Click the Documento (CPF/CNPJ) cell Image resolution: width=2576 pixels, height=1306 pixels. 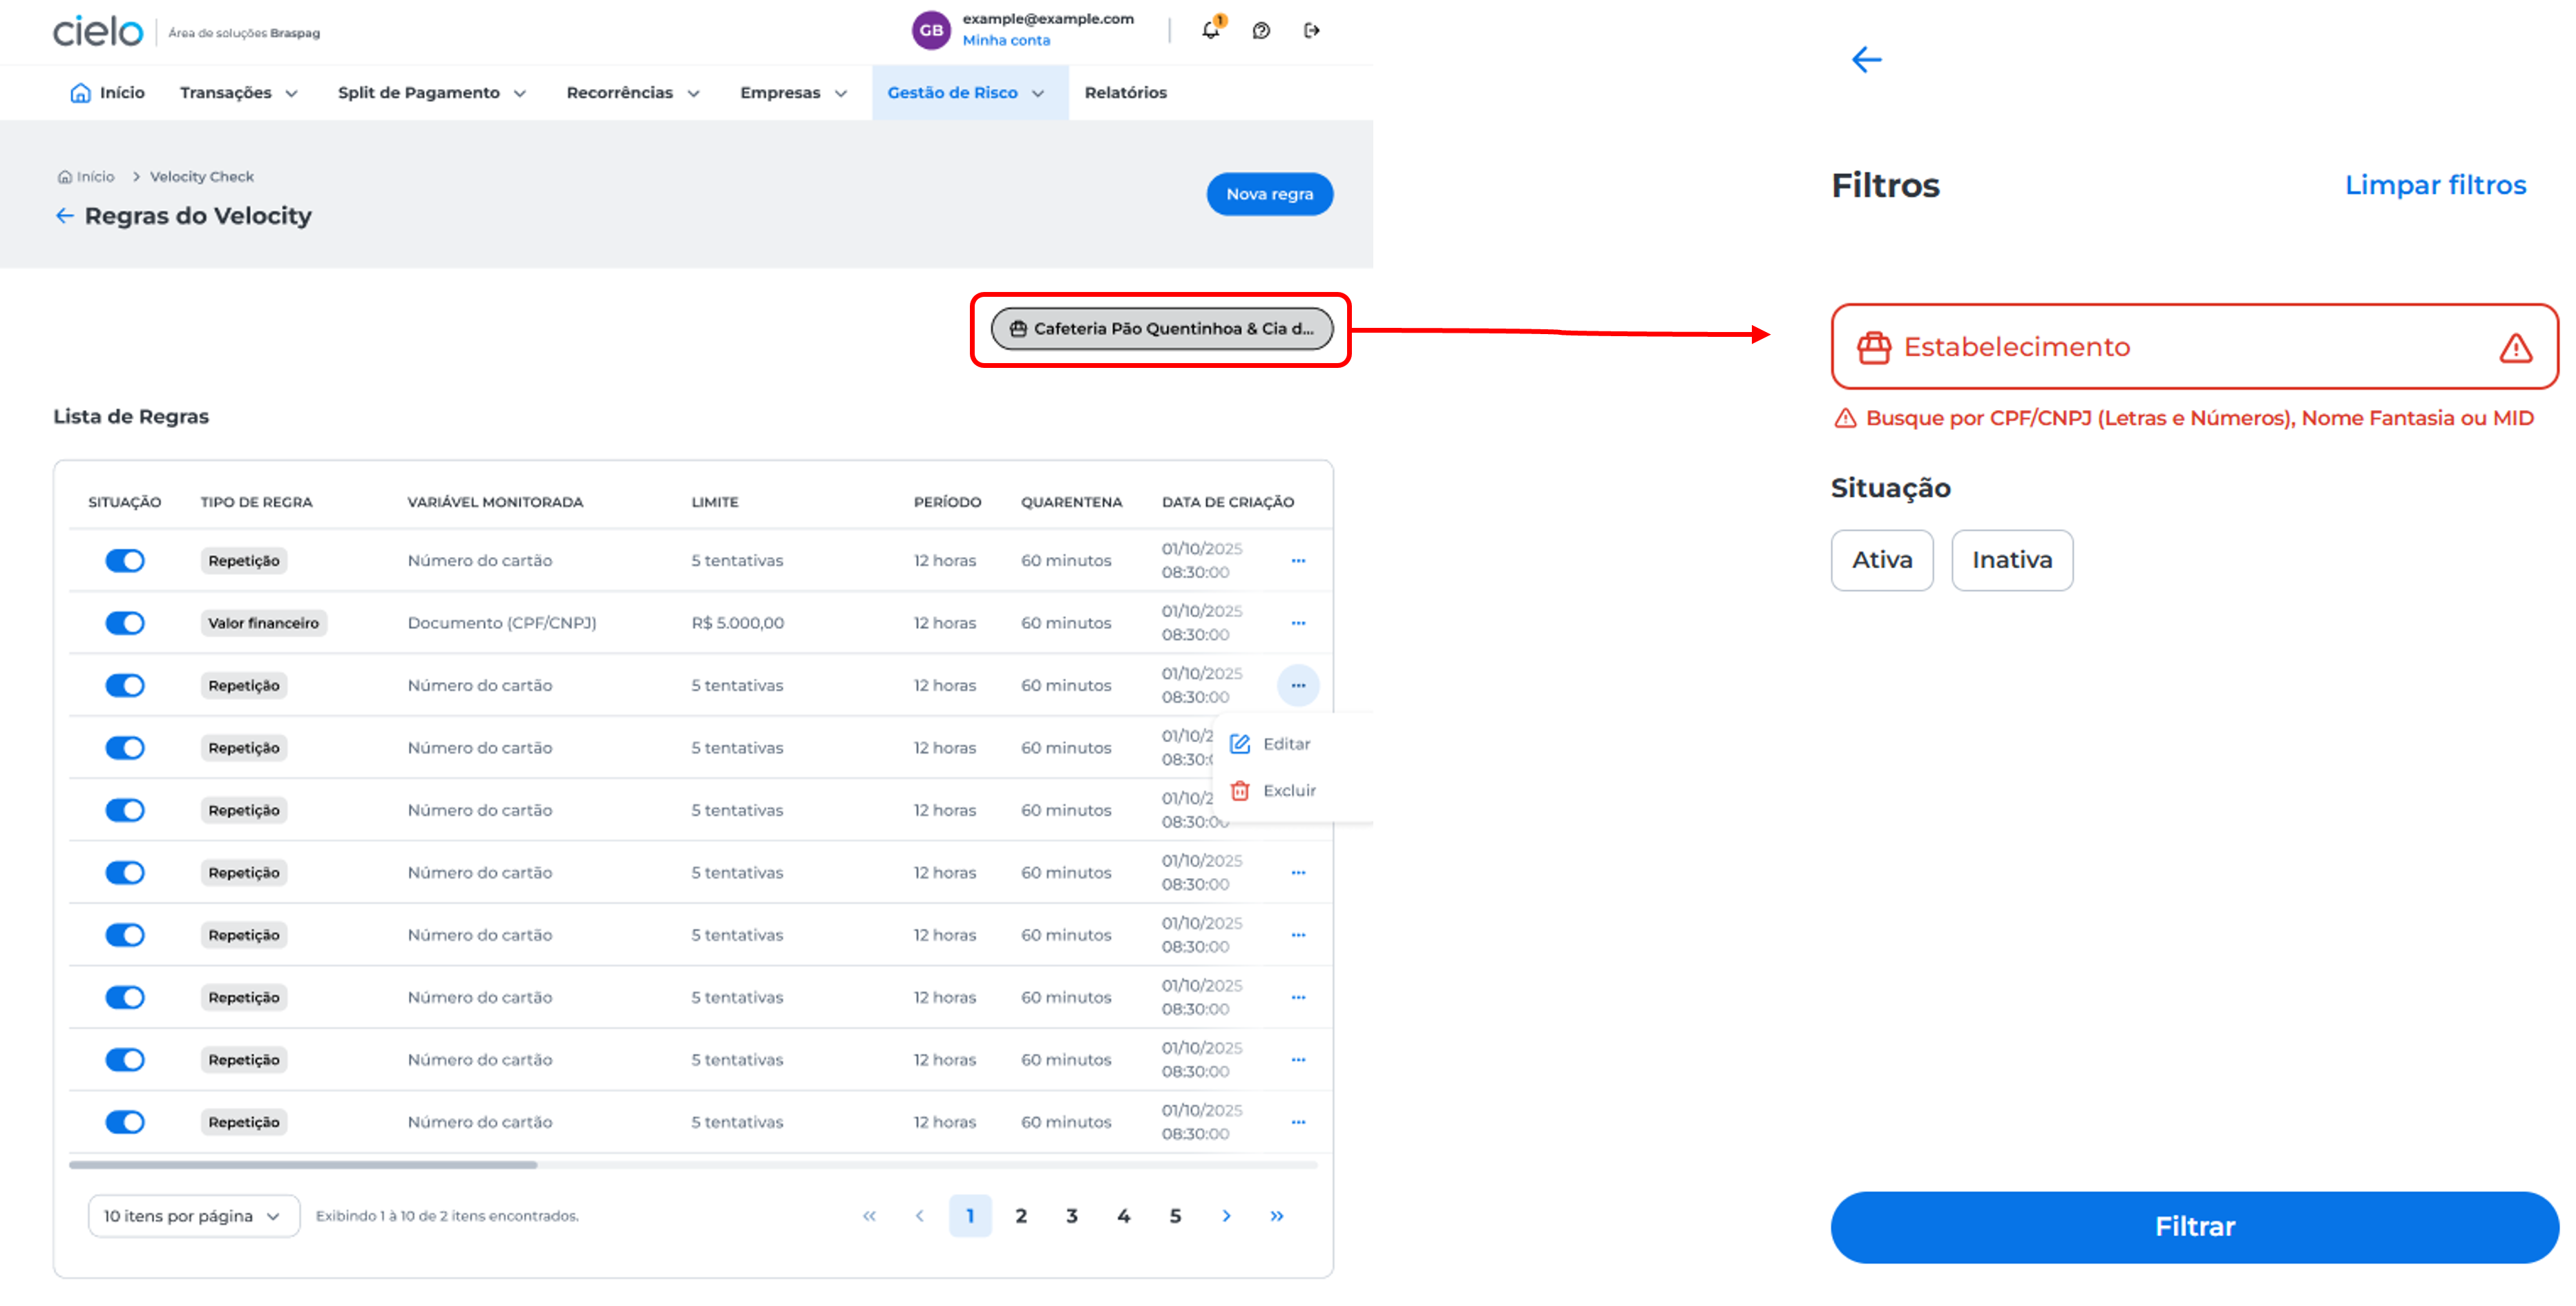[502, 623]
